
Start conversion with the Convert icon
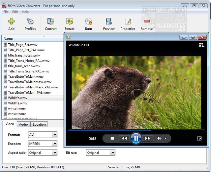pos(50,22)
